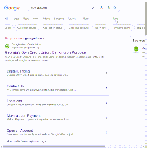Apply the Application status filter chip
Viewport: 147px width, 148px height.
[53, 28]
